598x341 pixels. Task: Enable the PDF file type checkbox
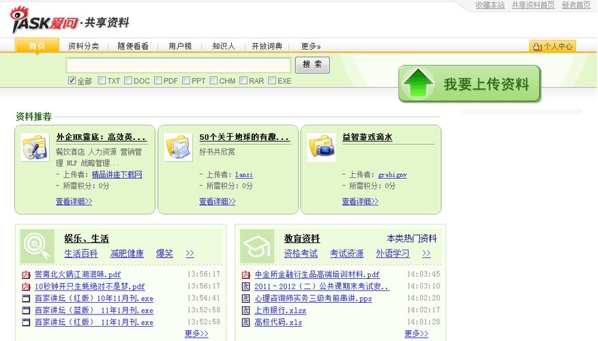click(158, 80)
